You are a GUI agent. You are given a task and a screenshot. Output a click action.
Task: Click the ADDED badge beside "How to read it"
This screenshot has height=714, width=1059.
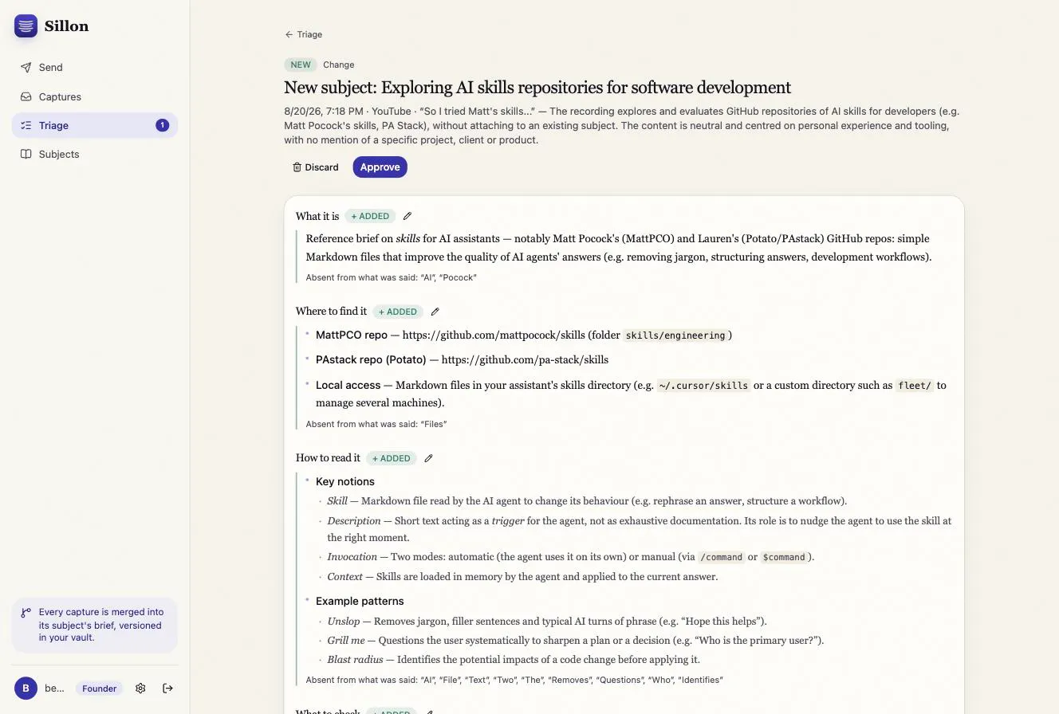point(392,458)
